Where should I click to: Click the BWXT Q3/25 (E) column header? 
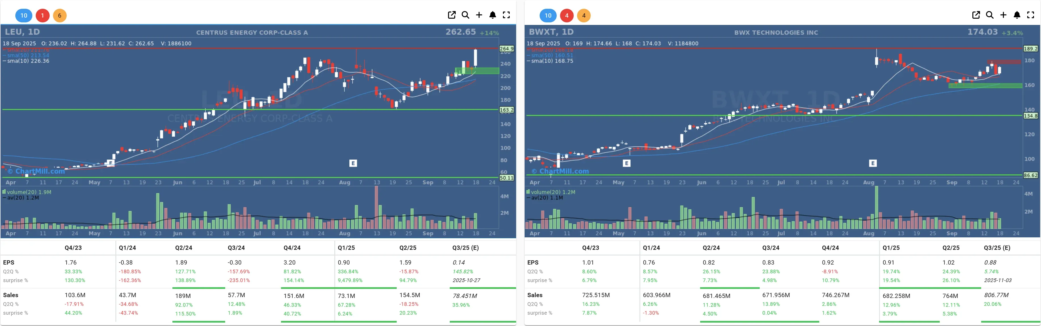997,248
